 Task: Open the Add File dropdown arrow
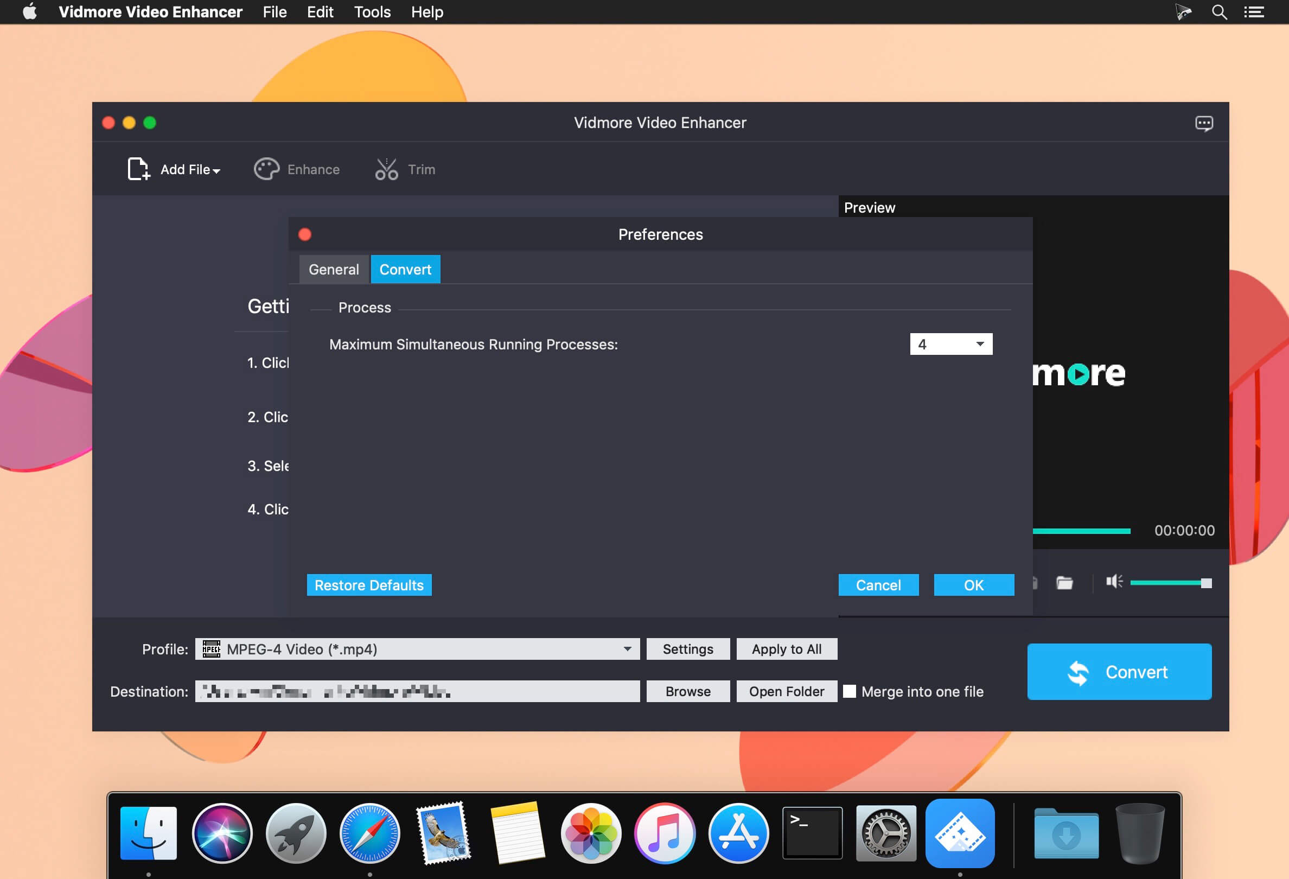(x=216, y=170)
